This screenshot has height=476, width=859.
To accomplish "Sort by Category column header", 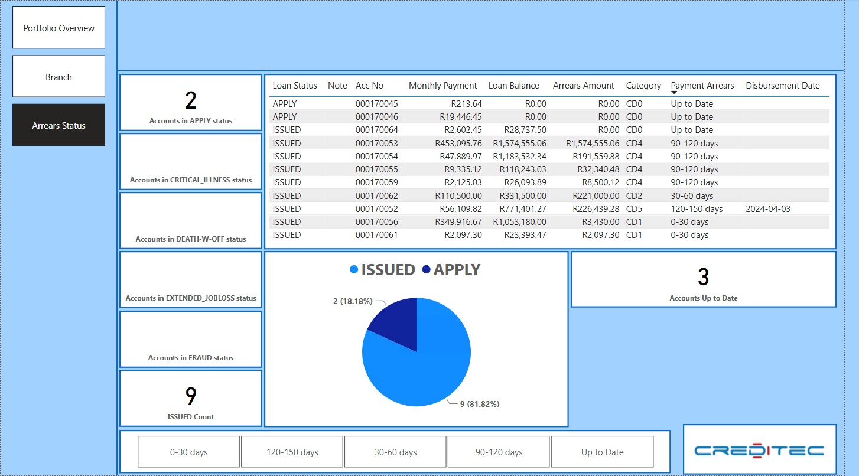I will point(643,86).
